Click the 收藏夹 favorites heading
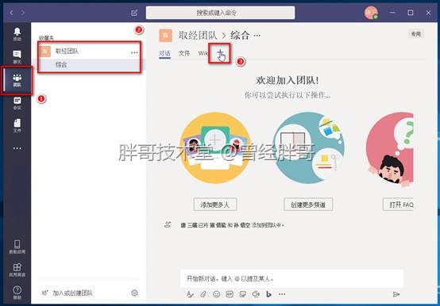440x306 pixels. point(46,38)
